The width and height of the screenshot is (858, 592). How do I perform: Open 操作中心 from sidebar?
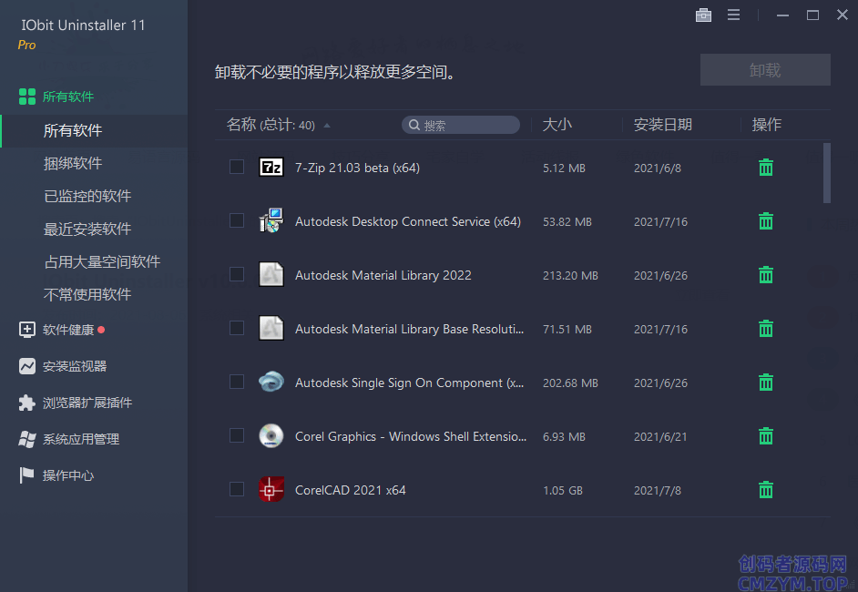(x=67, y=475)
